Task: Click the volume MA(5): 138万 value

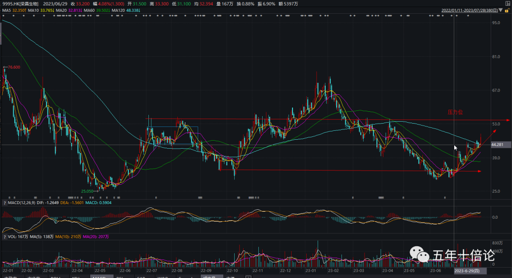Action: (x=42, y=237)
